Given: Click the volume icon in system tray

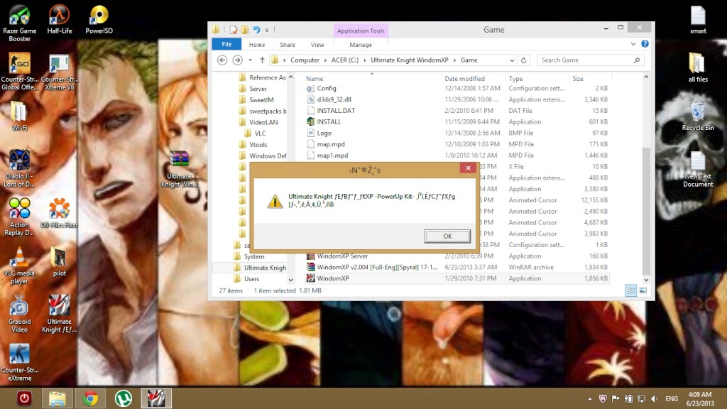Looking at the screenshot, I should [x=654, y=399].
